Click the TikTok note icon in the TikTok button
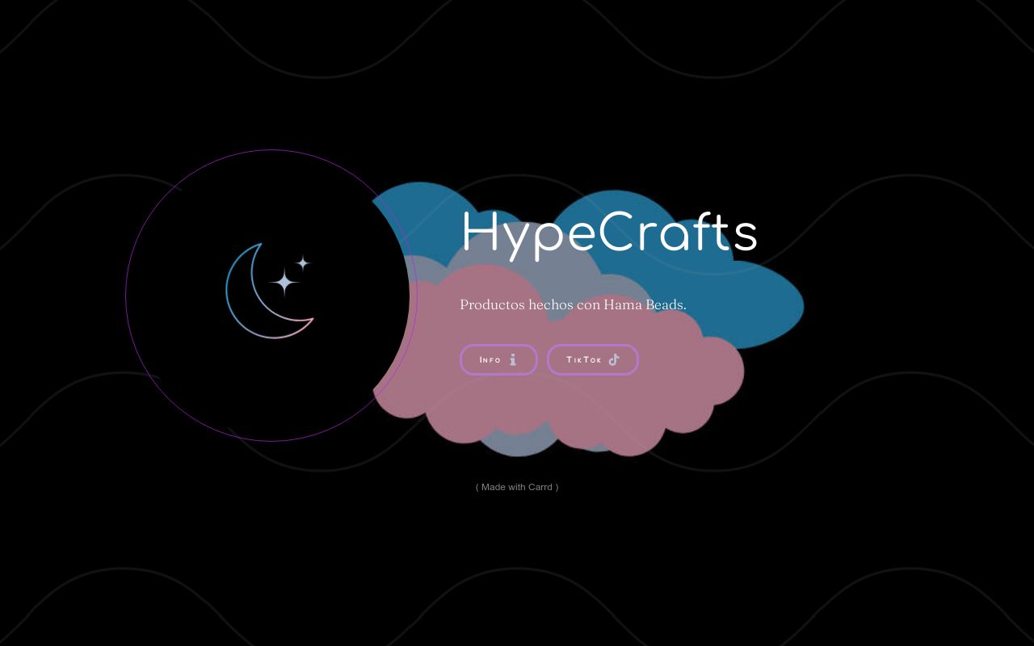 pos(614,359)
